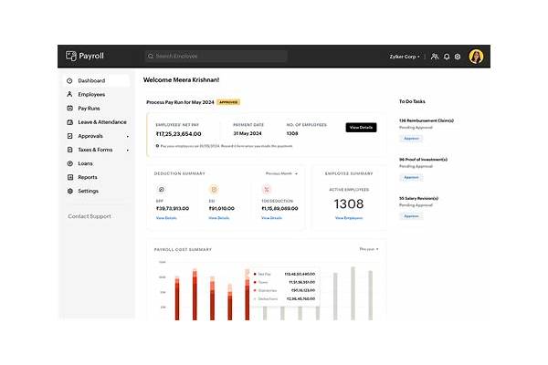Click the APPROVED status badge
The width and height of the screenshot is (548, 365).
(228, 102)
